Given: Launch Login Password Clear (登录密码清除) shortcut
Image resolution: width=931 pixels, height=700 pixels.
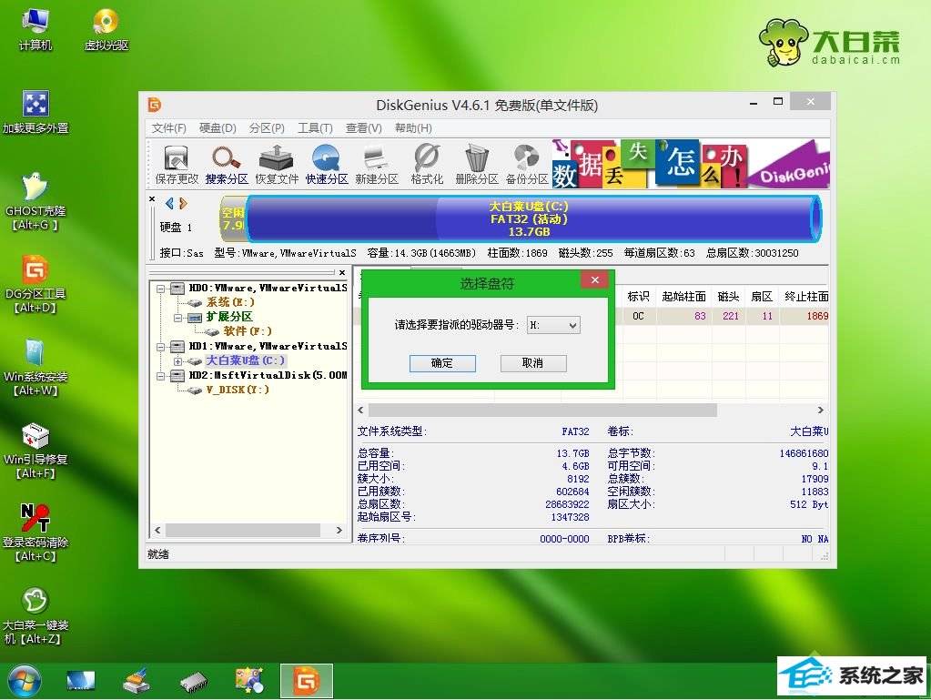Looking at the screenshot, I should tap(35, 533).
